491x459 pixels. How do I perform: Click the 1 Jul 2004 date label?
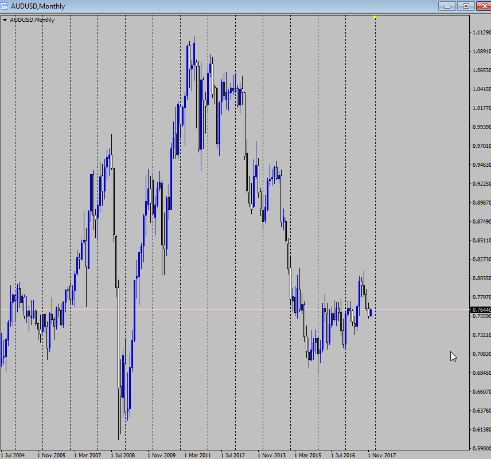pos(13,455)
